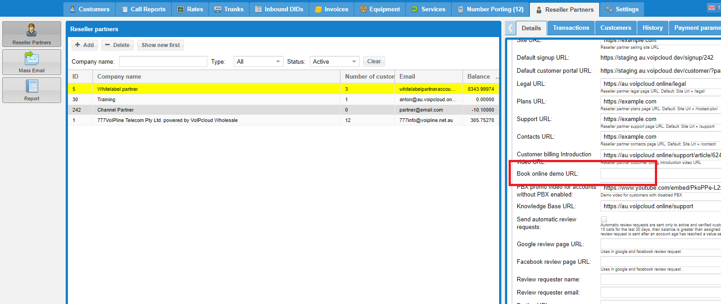Image resolution: width=721 pixels, height=304 pixels.
Task: Click the Add button
Action: (85, 45)
